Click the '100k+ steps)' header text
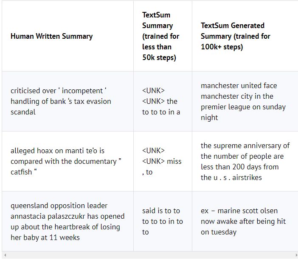298x260 pixels. point(222,47)
